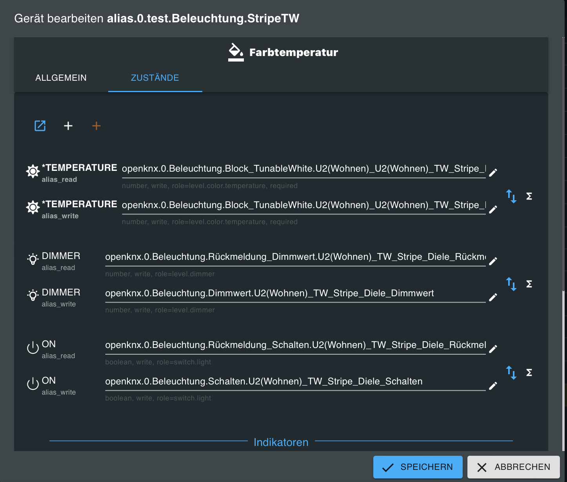Click 'role=switch.light' hint under ON alias_read
Screen dimensions: 567x482
point(184,362)
